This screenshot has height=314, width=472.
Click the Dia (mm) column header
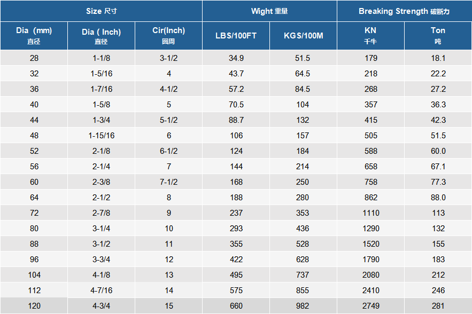point(34,35)
